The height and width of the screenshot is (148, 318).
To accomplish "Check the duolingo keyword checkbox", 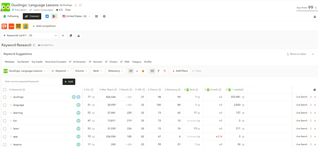I will (x=5, y=97).
